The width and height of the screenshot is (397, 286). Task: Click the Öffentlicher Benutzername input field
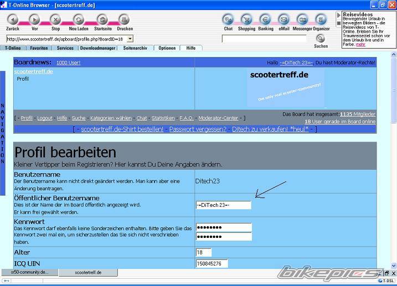223,205
